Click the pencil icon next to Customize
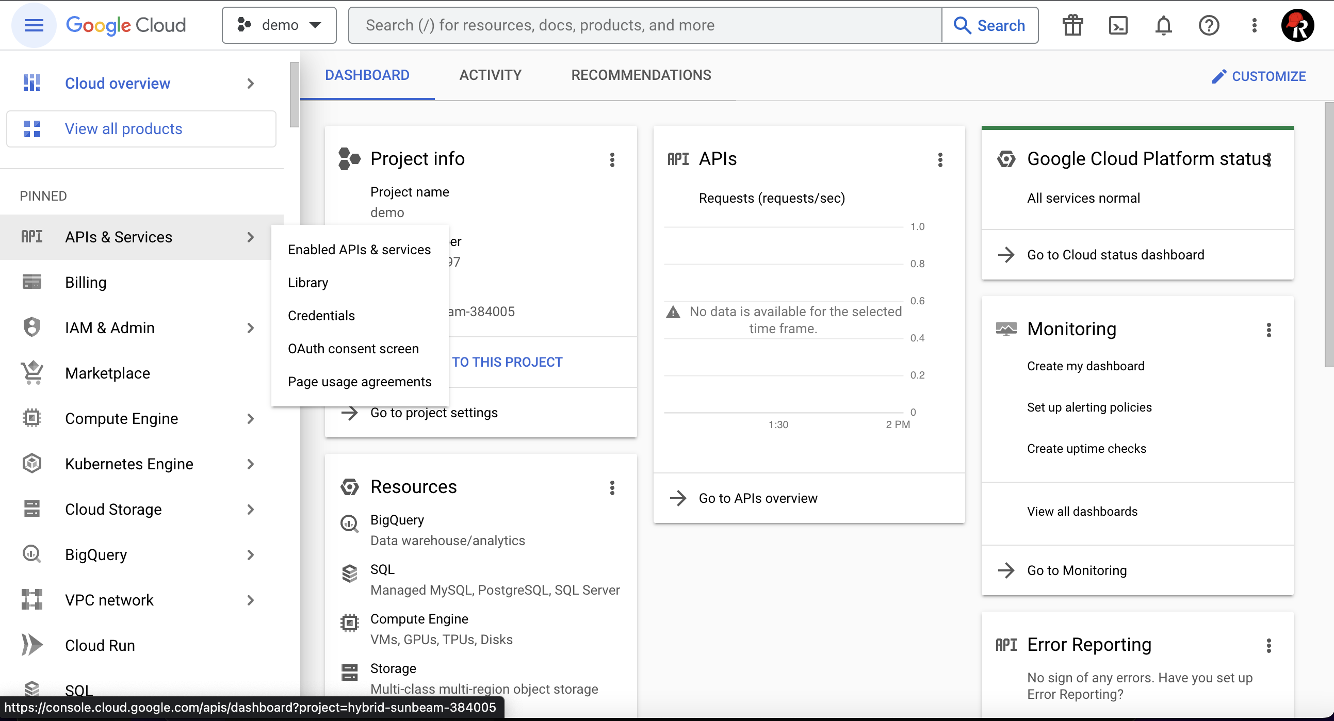 pyautogui.click(x=1219, y=76)
